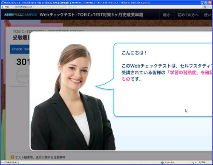
Task: Click the compatibility icon beside the lock
Action: 210,7
